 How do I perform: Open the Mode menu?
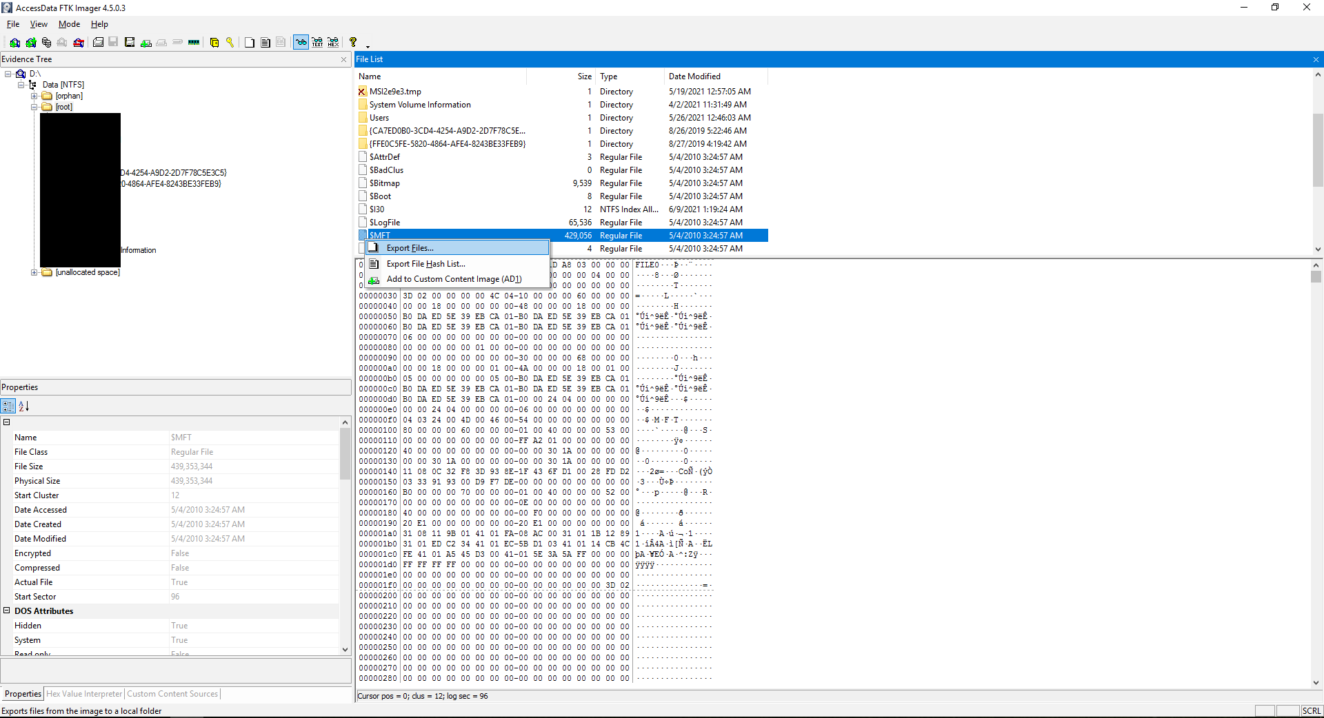[69, 24]
